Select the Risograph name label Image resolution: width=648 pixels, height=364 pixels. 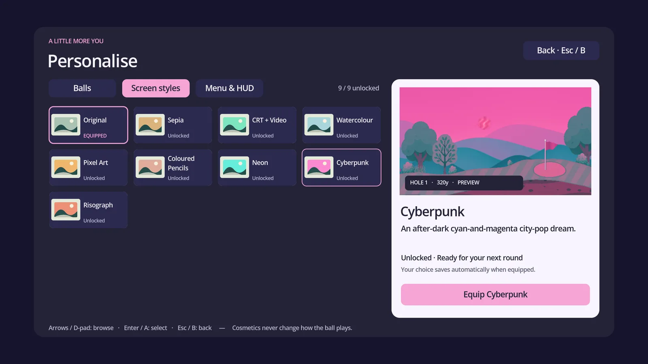(98, 205)
